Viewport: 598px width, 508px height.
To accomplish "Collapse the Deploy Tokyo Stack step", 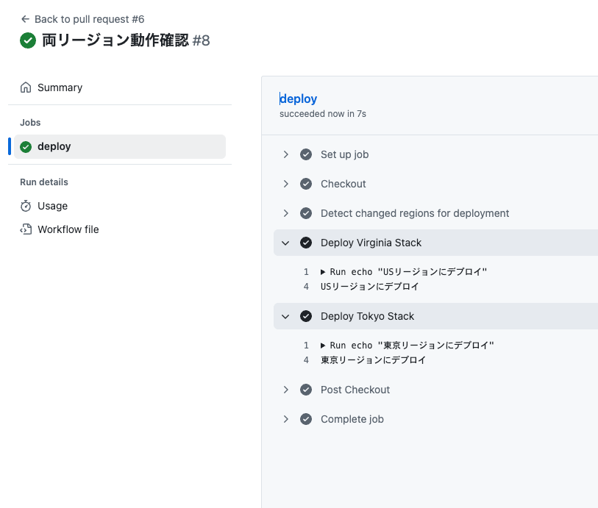I will tap(286, 316).
